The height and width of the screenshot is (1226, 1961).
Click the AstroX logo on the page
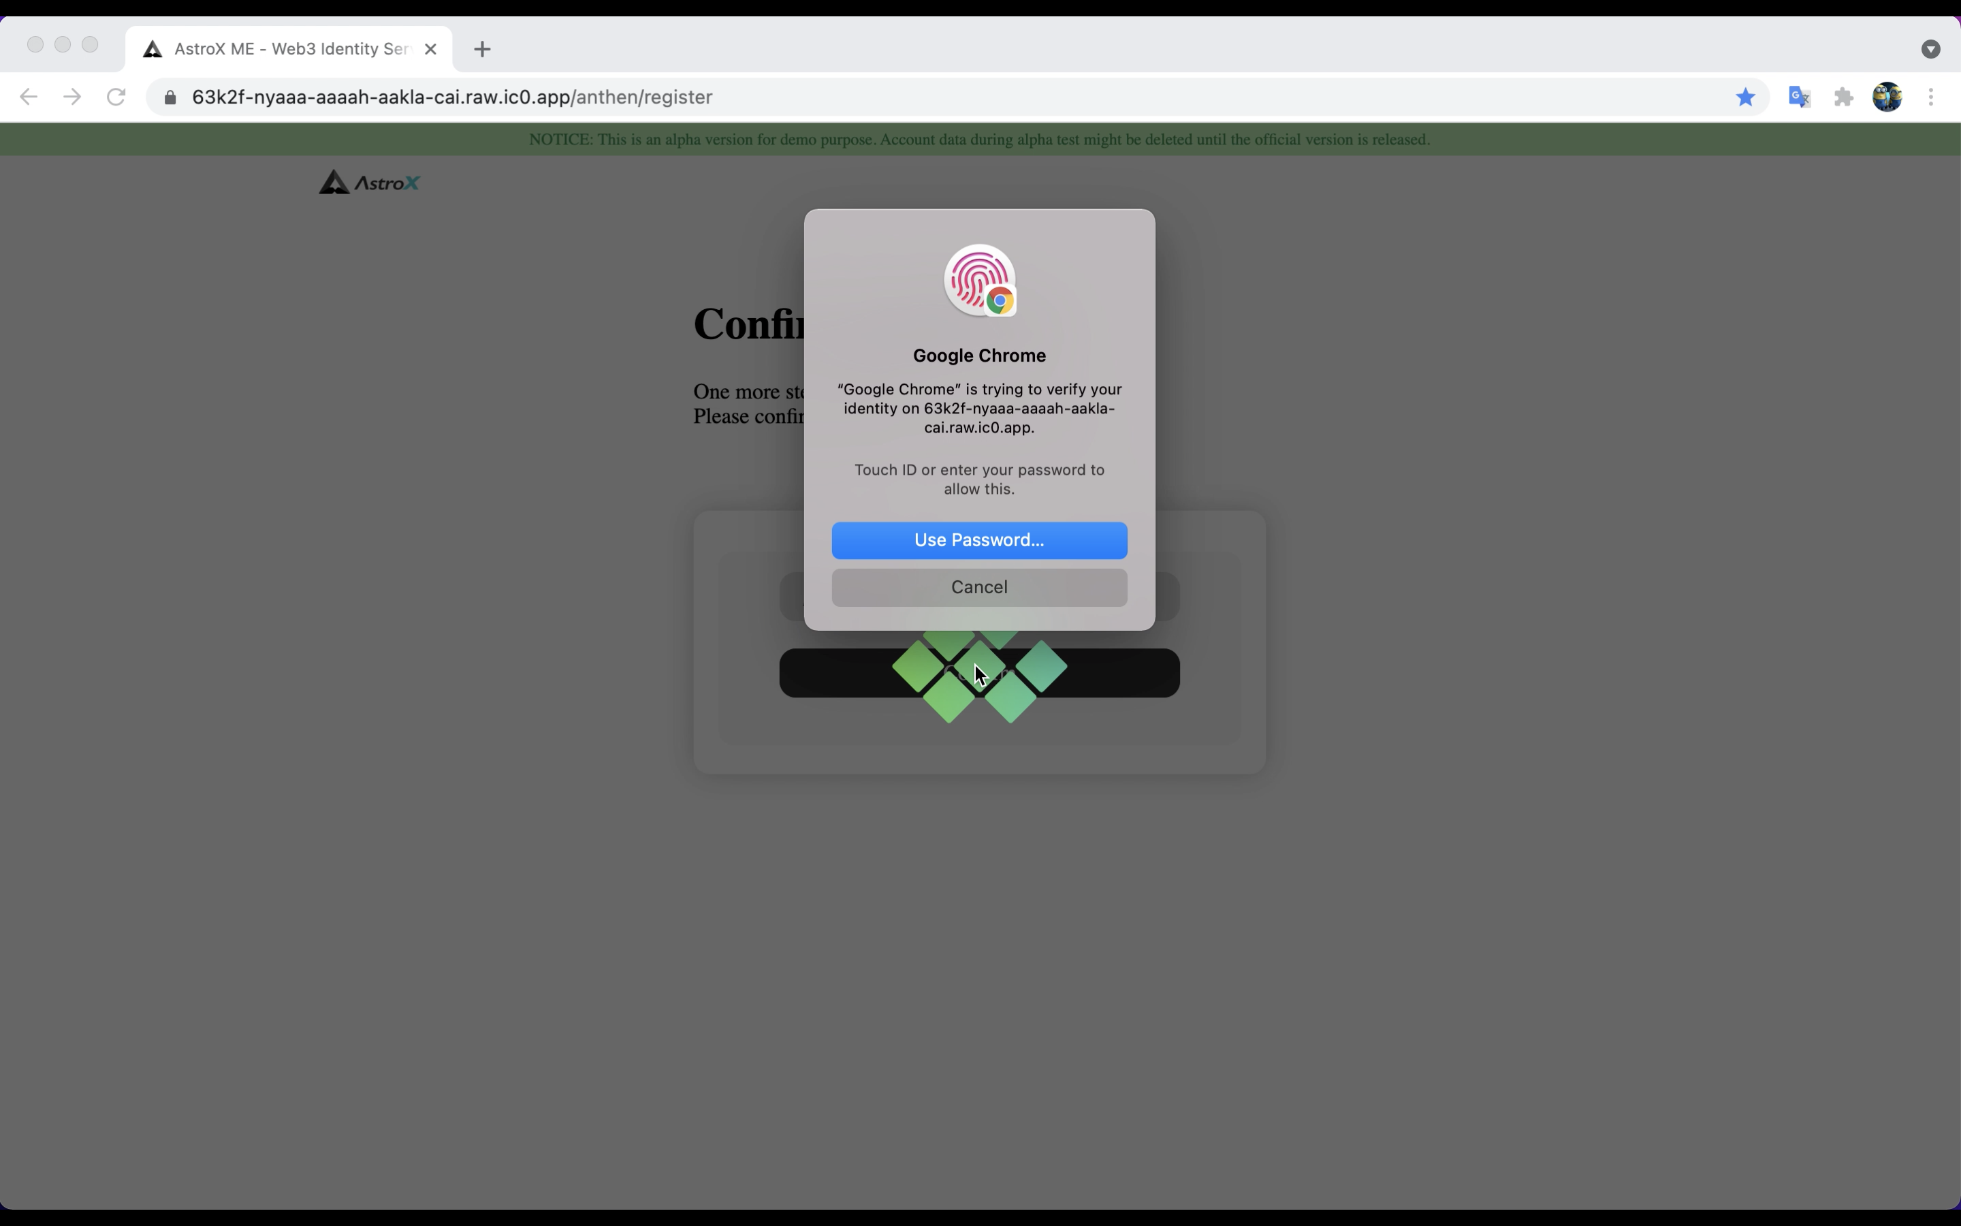(x=368, y=183)
